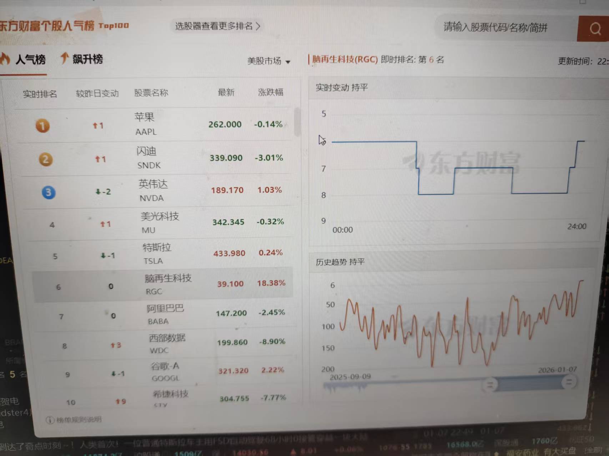The image size is (609, 456).
Task: Click the 东方财富个股人气榜 Top100 logo
Action: click(x=64, y=25)
